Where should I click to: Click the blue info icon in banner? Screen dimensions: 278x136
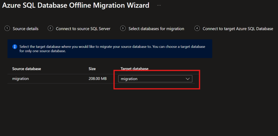(15, 47)
